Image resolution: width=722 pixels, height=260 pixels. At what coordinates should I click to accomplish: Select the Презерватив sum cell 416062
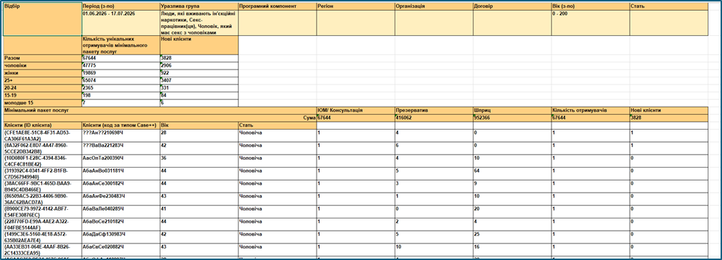point(434,117)
